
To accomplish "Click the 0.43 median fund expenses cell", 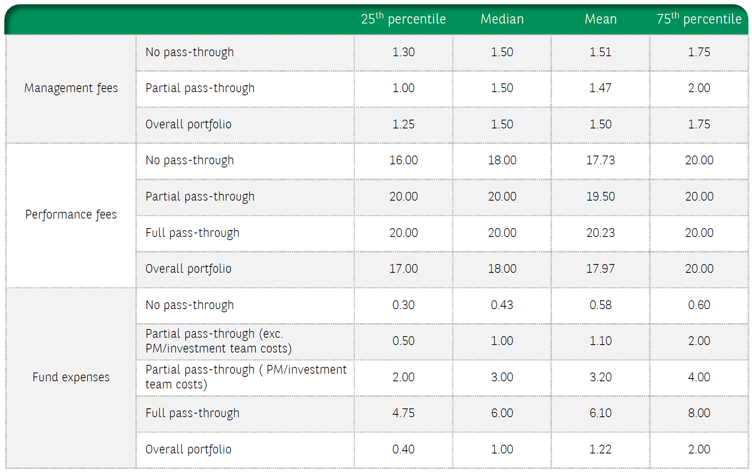I will (x=502, y=305).
